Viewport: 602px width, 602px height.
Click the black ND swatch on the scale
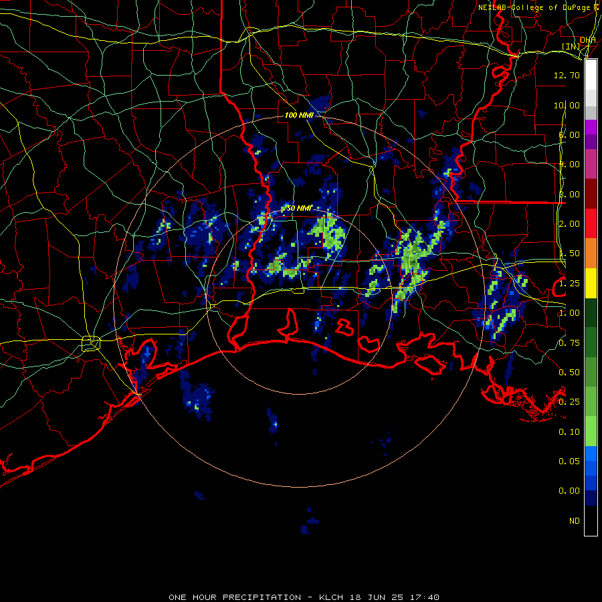pyautogui.click(x=591, y=520)
